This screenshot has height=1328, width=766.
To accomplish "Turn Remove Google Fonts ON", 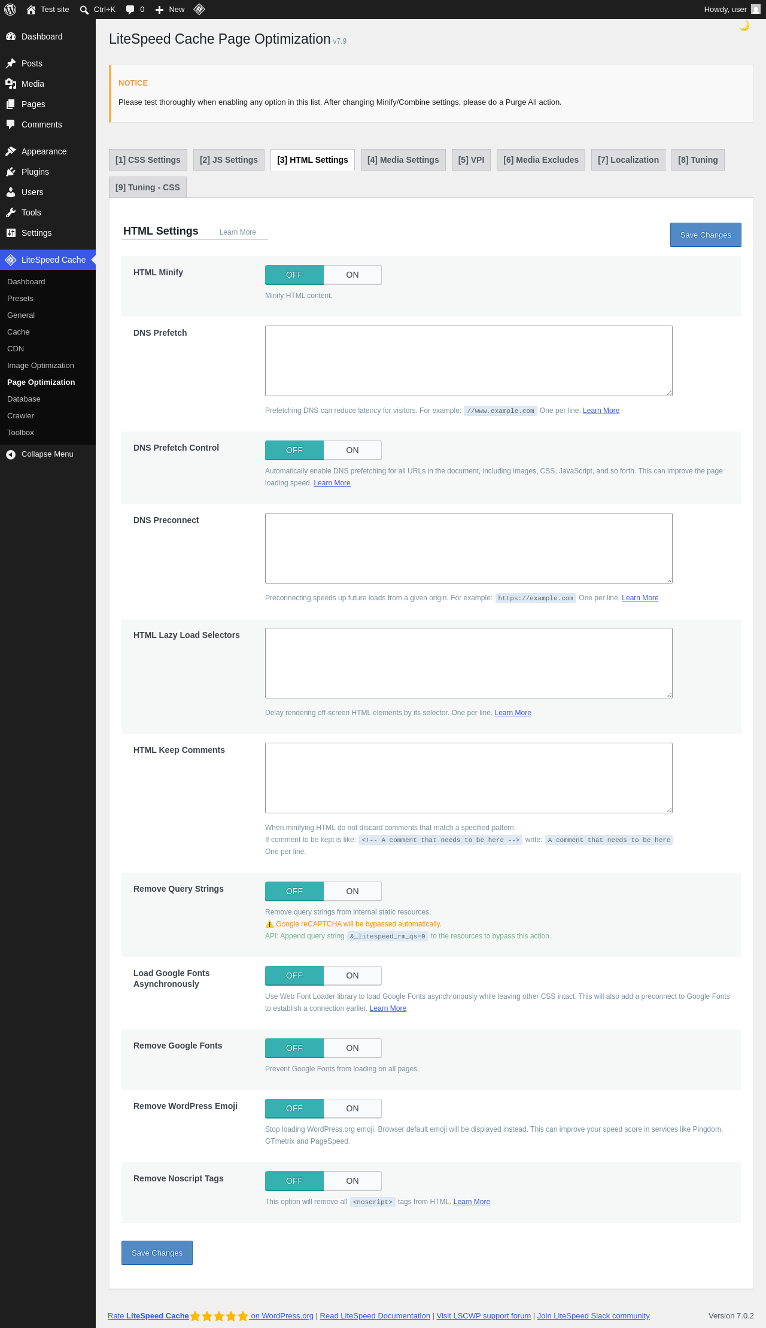I will click(352, 1048).
